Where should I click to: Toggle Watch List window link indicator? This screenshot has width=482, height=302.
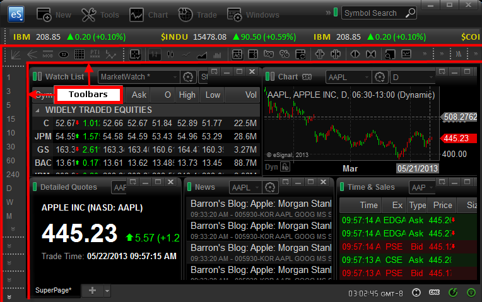[37, 76]
